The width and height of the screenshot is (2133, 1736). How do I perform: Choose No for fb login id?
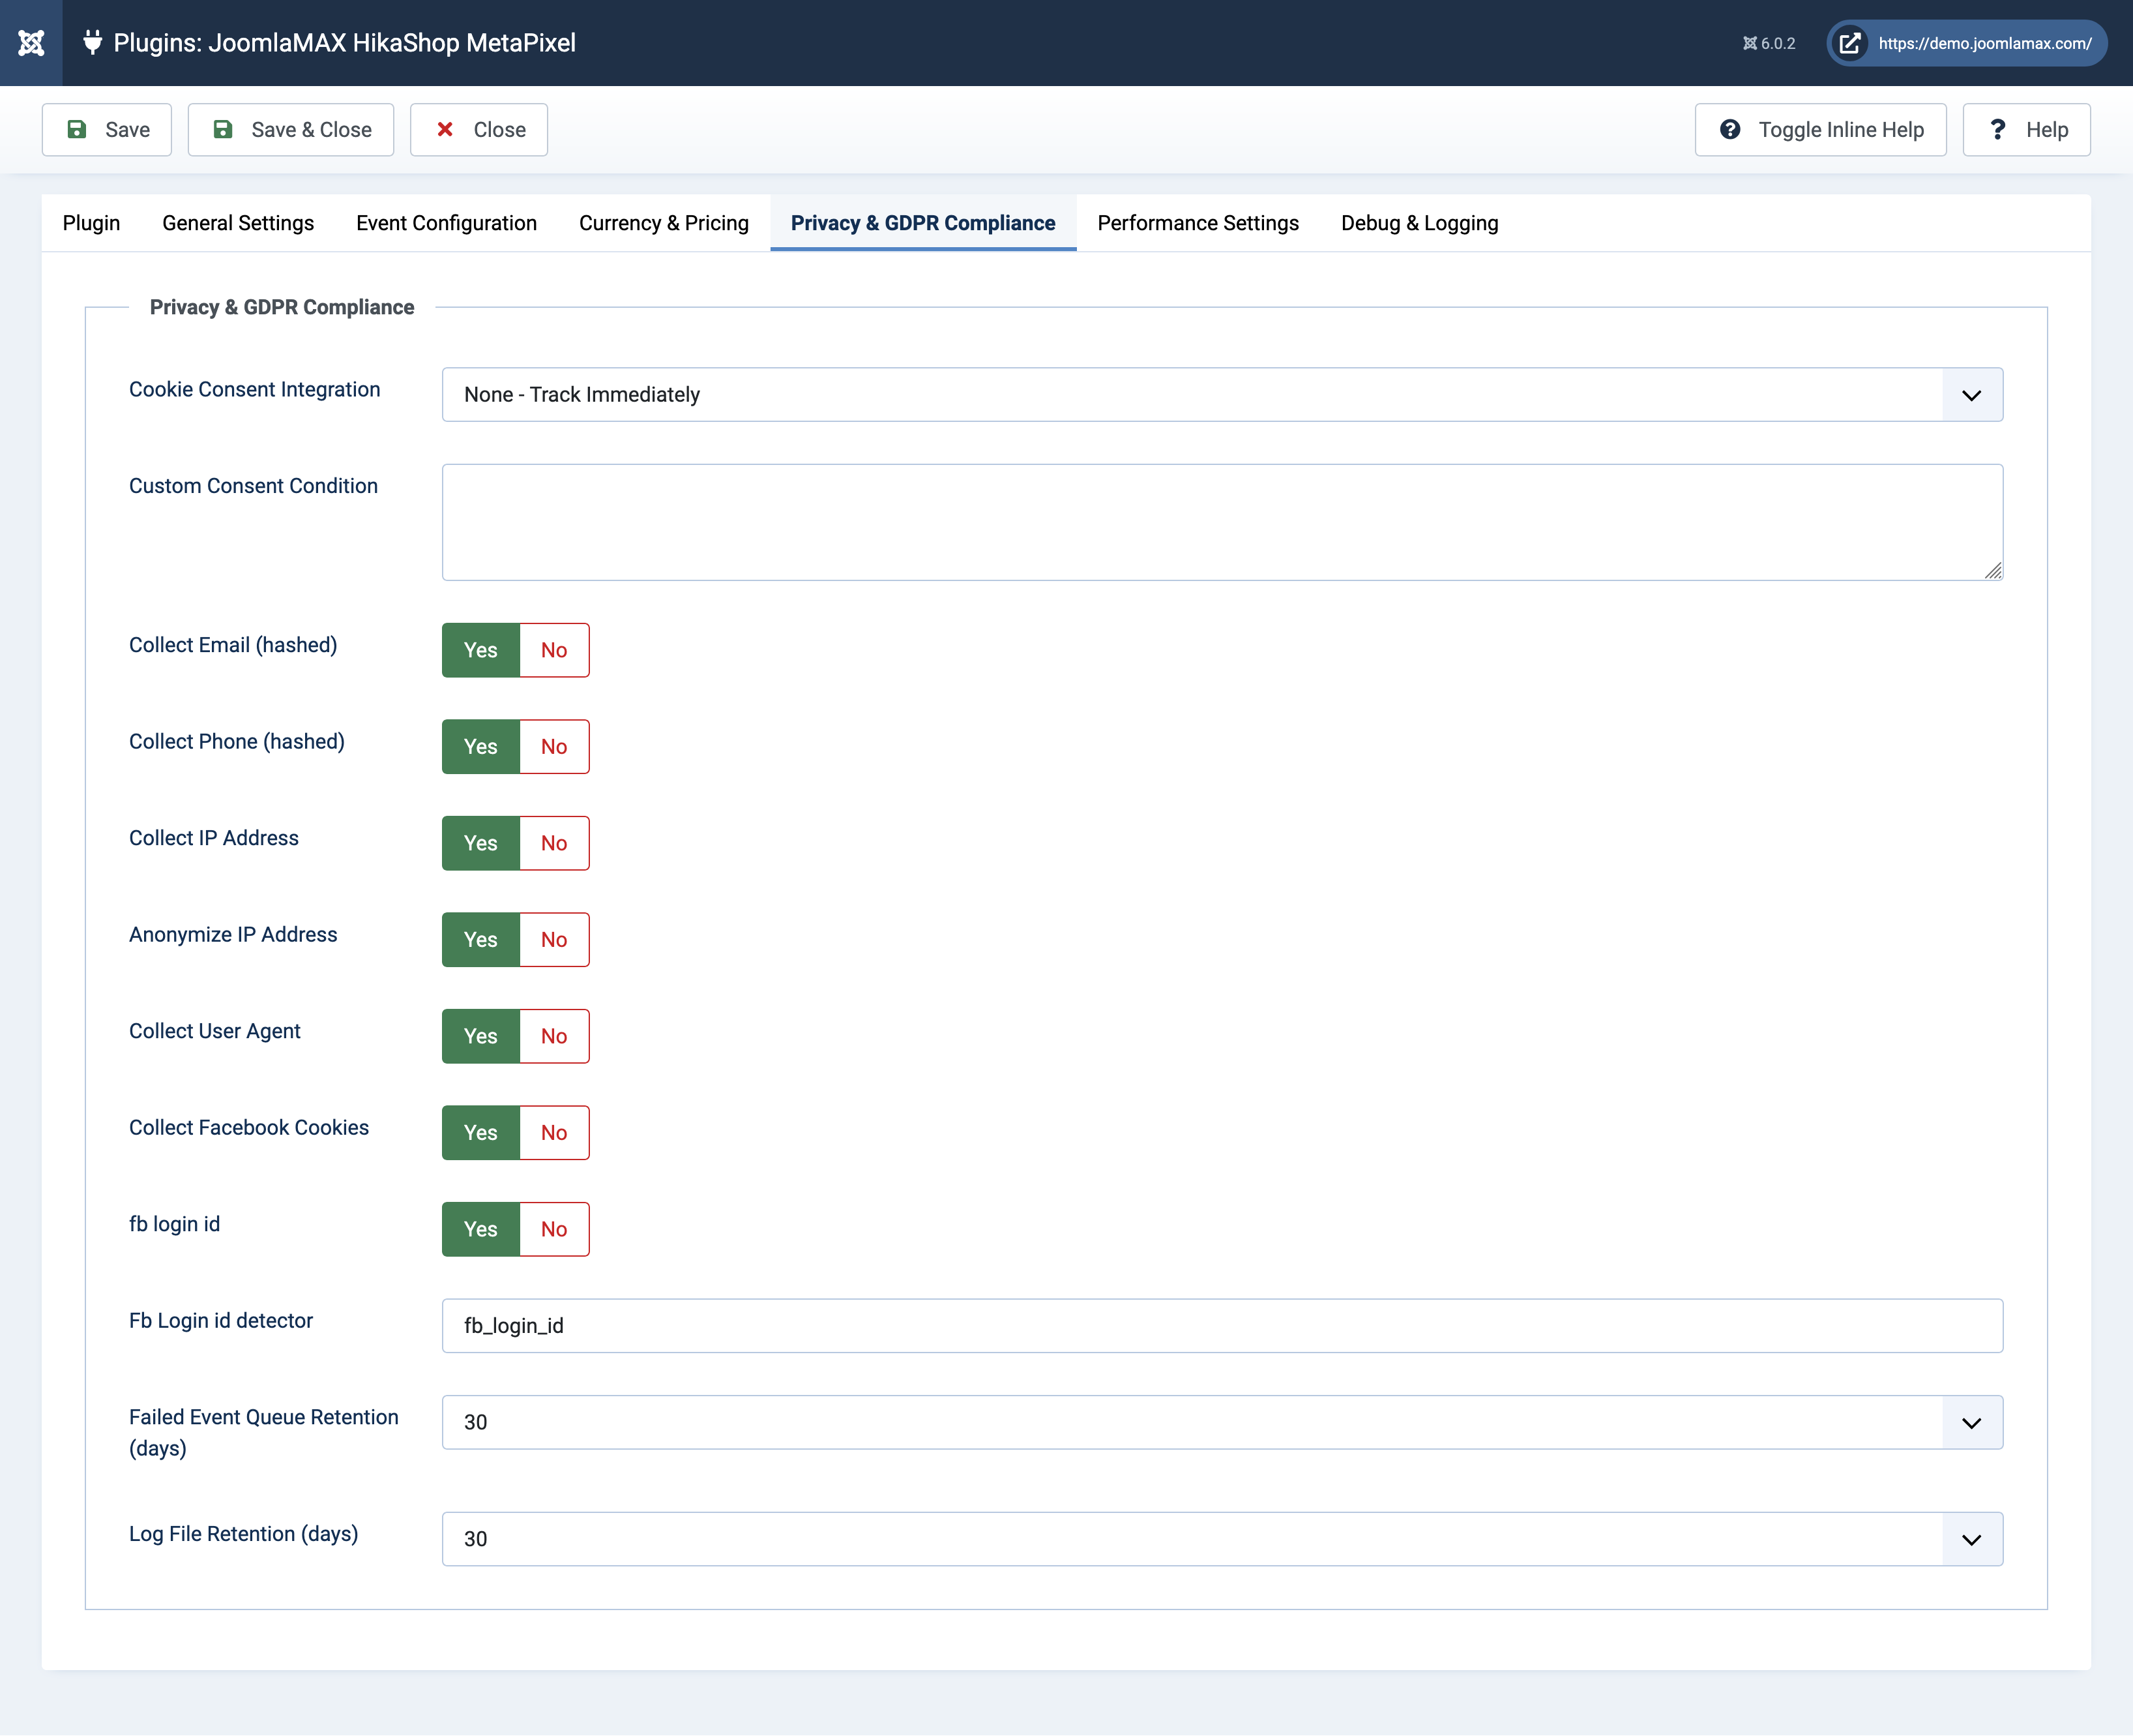[x=553, y=1229]
